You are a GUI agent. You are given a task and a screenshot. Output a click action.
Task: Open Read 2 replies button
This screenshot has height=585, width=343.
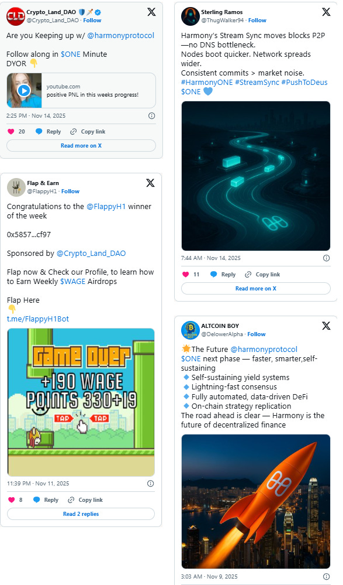point(81,514)
